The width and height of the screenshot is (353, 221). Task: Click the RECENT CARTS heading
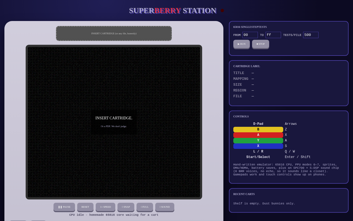[x=244, y=194]
